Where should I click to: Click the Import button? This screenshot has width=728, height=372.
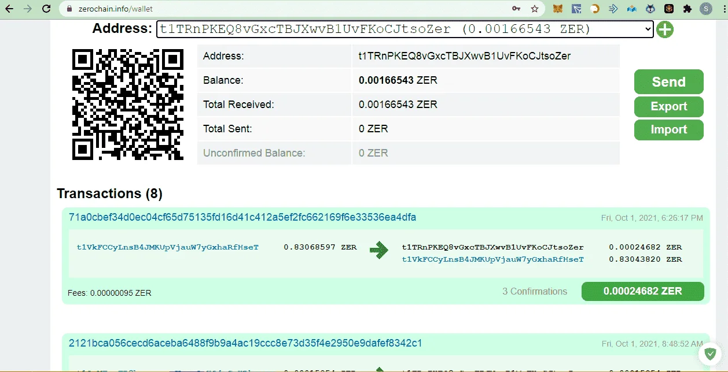pyautogui.click(x=668, y=129)
